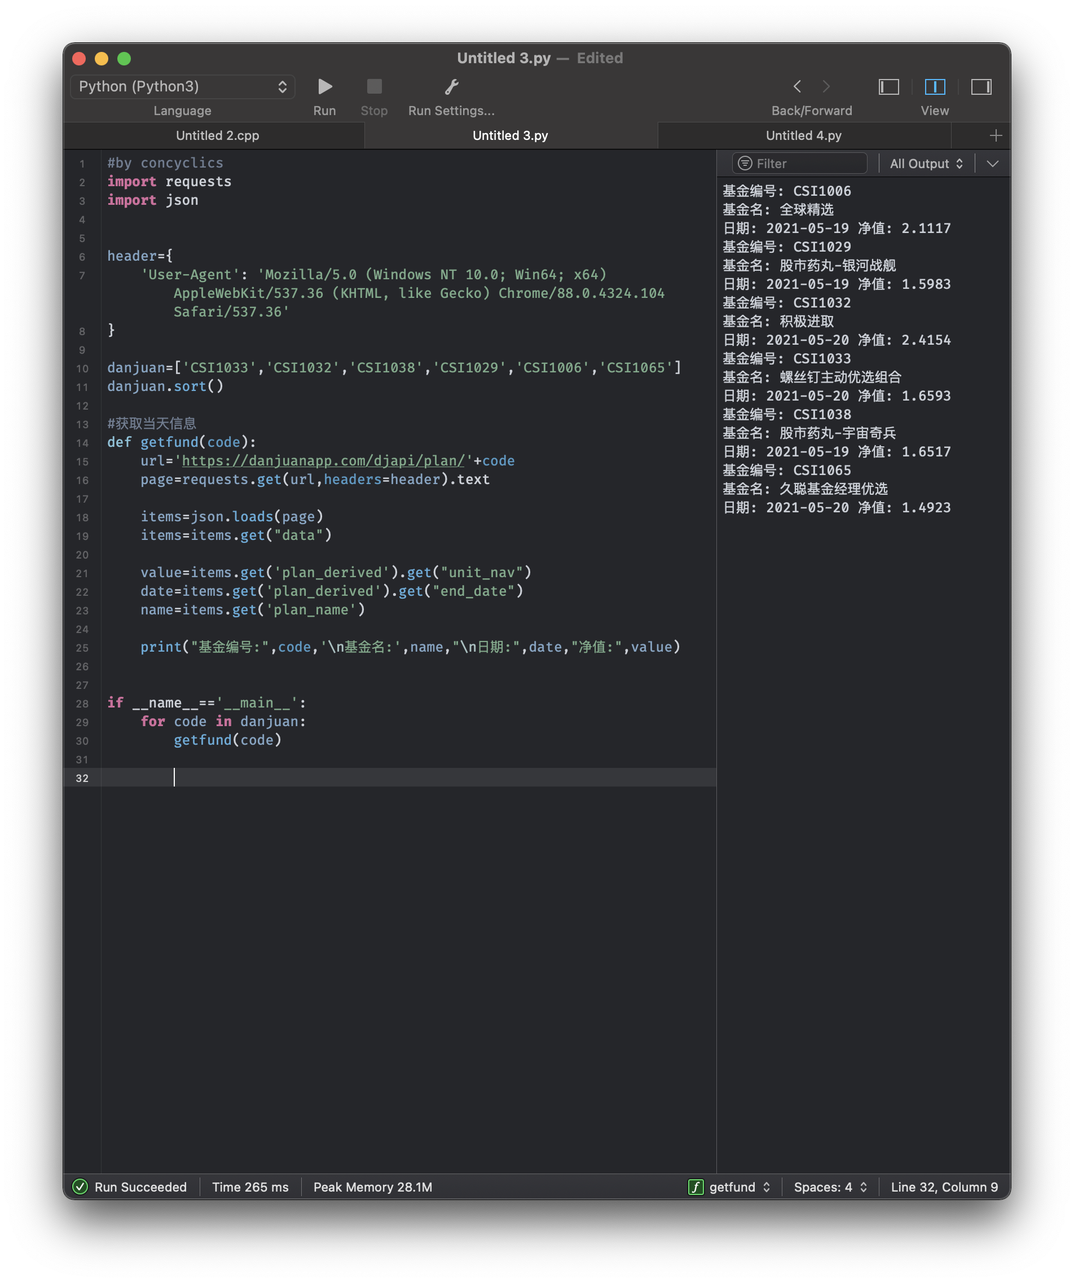Click output line '基金名: 螺丝钉主动优选组合'

pos(812,377)
